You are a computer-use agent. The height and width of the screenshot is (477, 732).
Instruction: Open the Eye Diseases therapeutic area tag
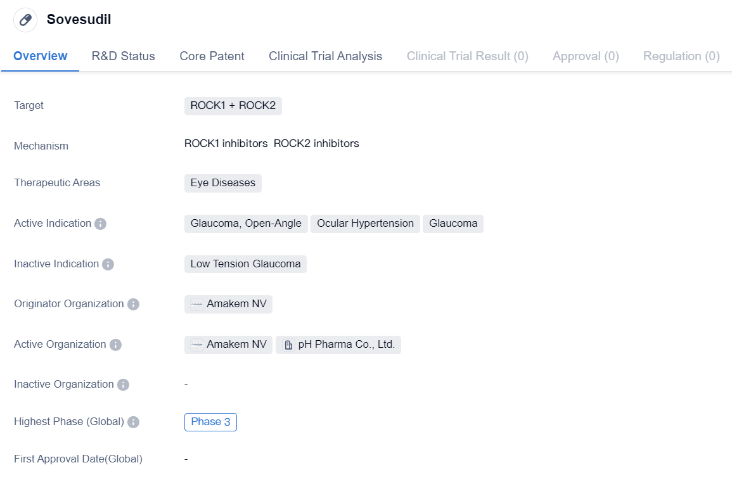[222, 183]
